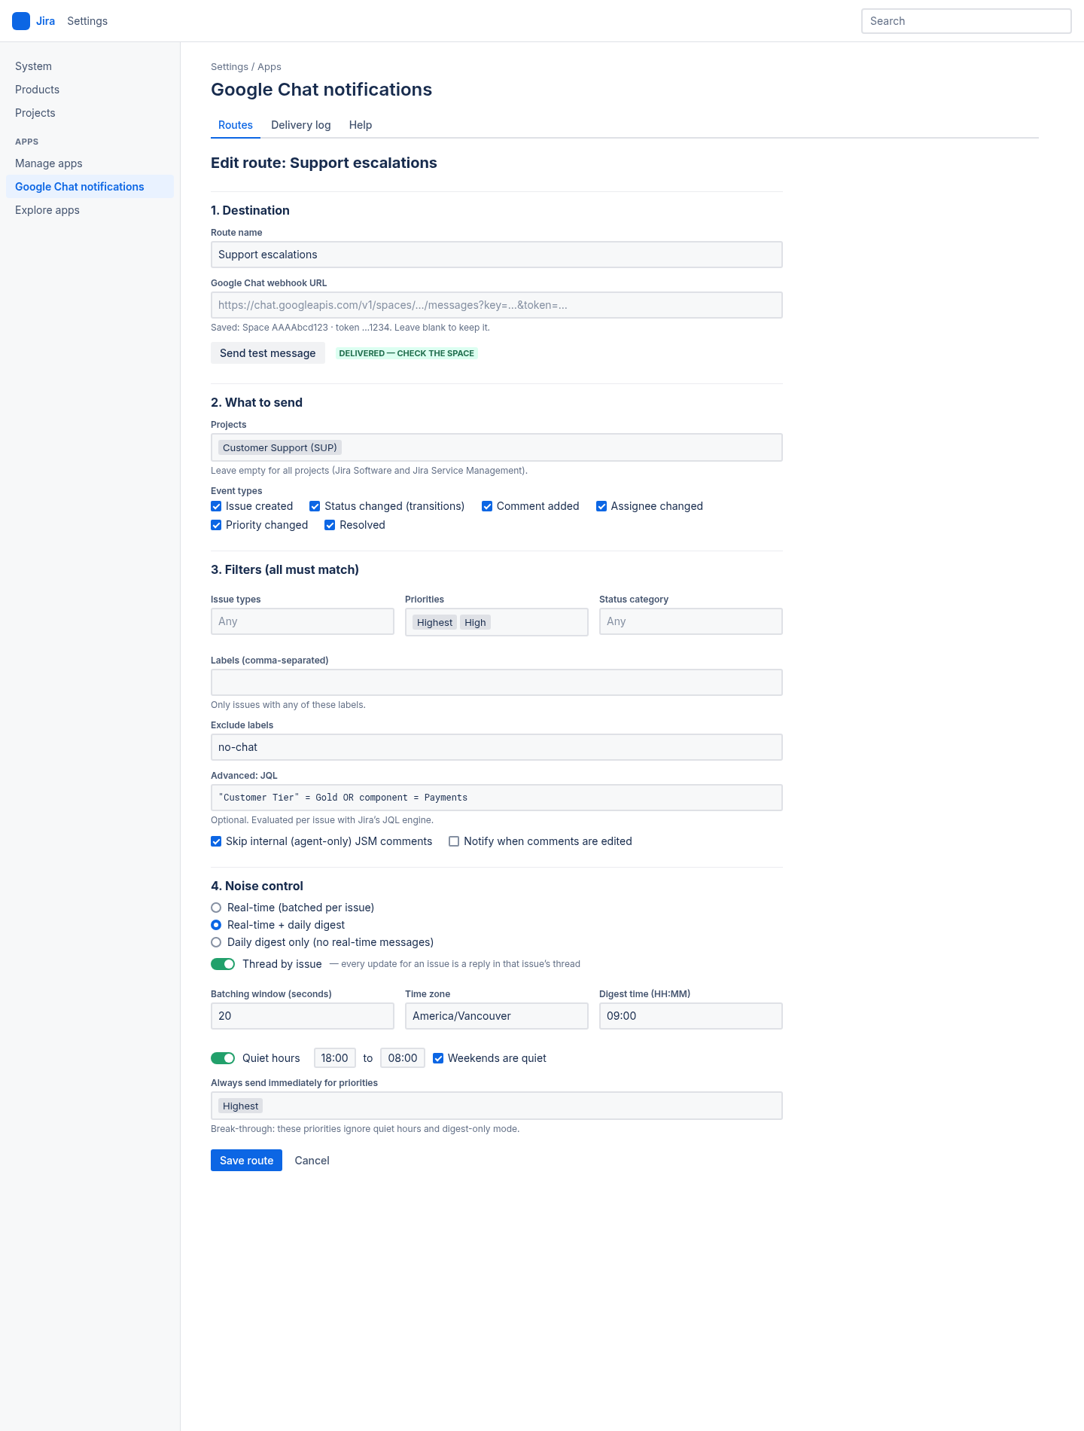Open the Help tab
Viewport: 1084px width, 1431px height.
(361, 125)
